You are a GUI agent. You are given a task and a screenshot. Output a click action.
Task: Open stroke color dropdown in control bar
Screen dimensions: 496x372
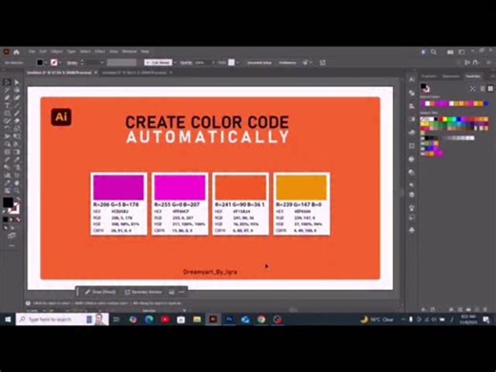(60, 63)
